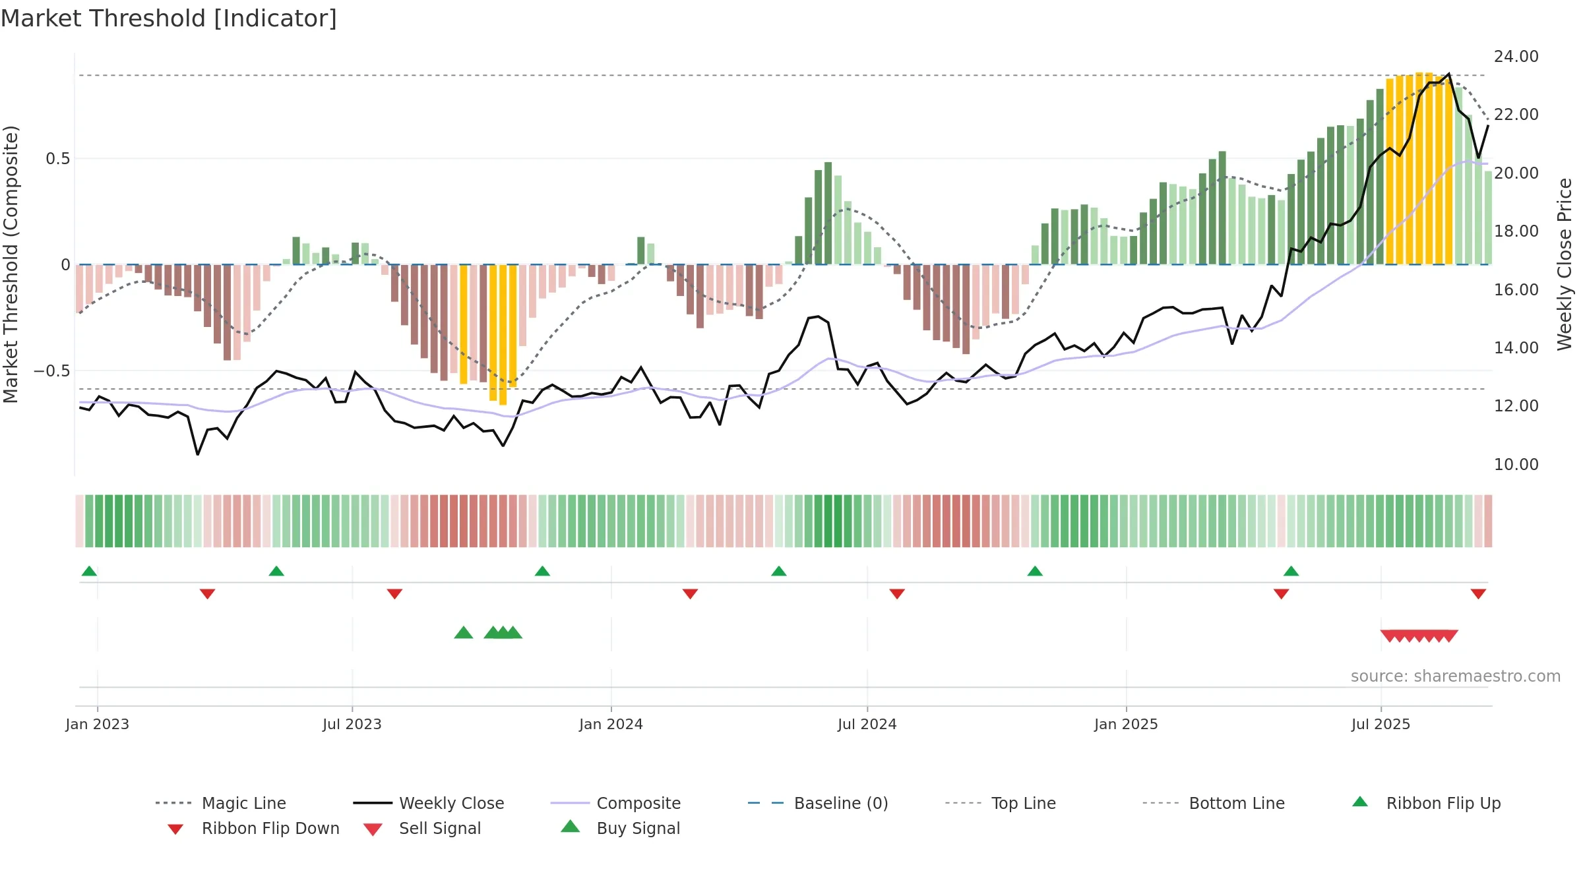Screen dimensions: 1583x890
Task: Click the ribbon flip down marker near Feb 2024
Action: tap(690, 594)
